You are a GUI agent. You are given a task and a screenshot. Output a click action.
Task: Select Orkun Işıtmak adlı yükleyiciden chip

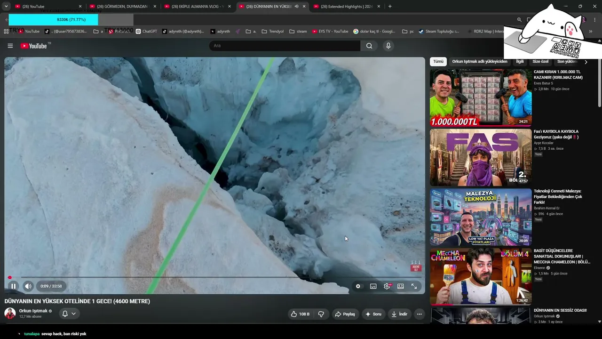480,62
